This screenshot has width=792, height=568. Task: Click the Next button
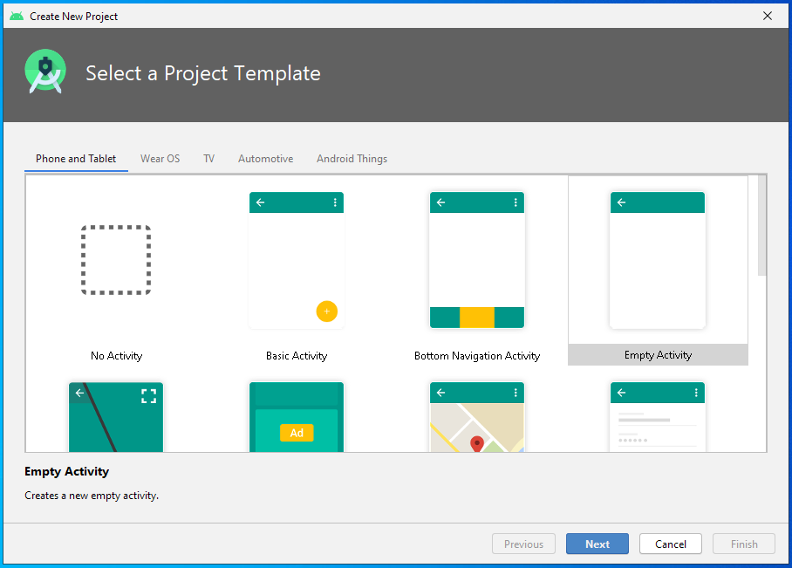[x=597, y=544]
